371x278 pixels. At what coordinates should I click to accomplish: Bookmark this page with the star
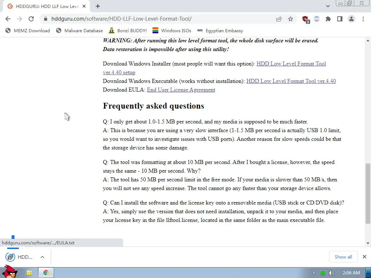tap(291, 19)
